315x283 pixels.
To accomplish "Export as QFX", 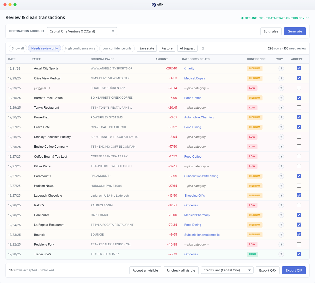I will [x=268, y=270].
